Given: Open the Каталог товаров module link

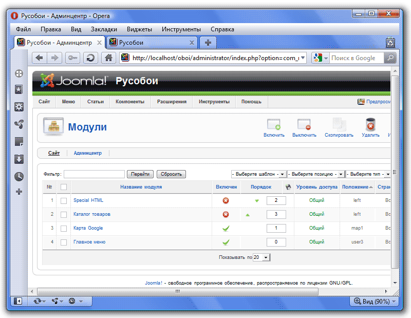Looking at the screenshot, I should [92, 214].
